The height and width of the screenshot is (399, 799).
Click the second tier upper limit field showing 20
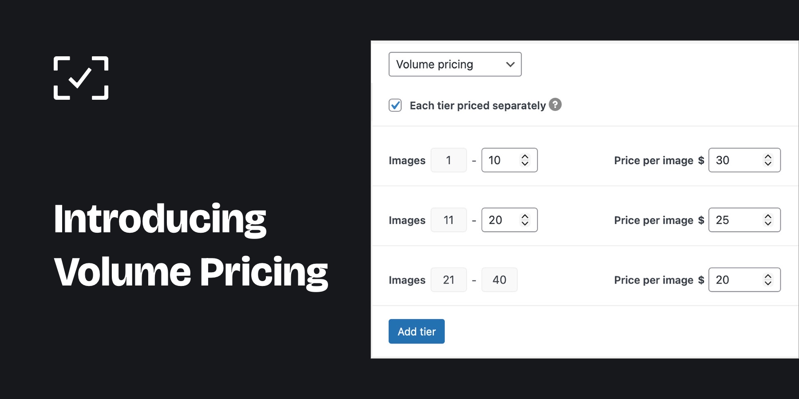click(x=501, y=220)
